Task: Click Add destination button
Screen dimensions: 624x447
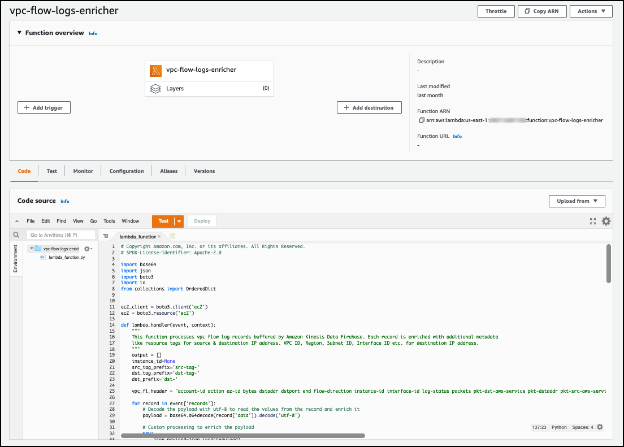Action: (369, 107)
